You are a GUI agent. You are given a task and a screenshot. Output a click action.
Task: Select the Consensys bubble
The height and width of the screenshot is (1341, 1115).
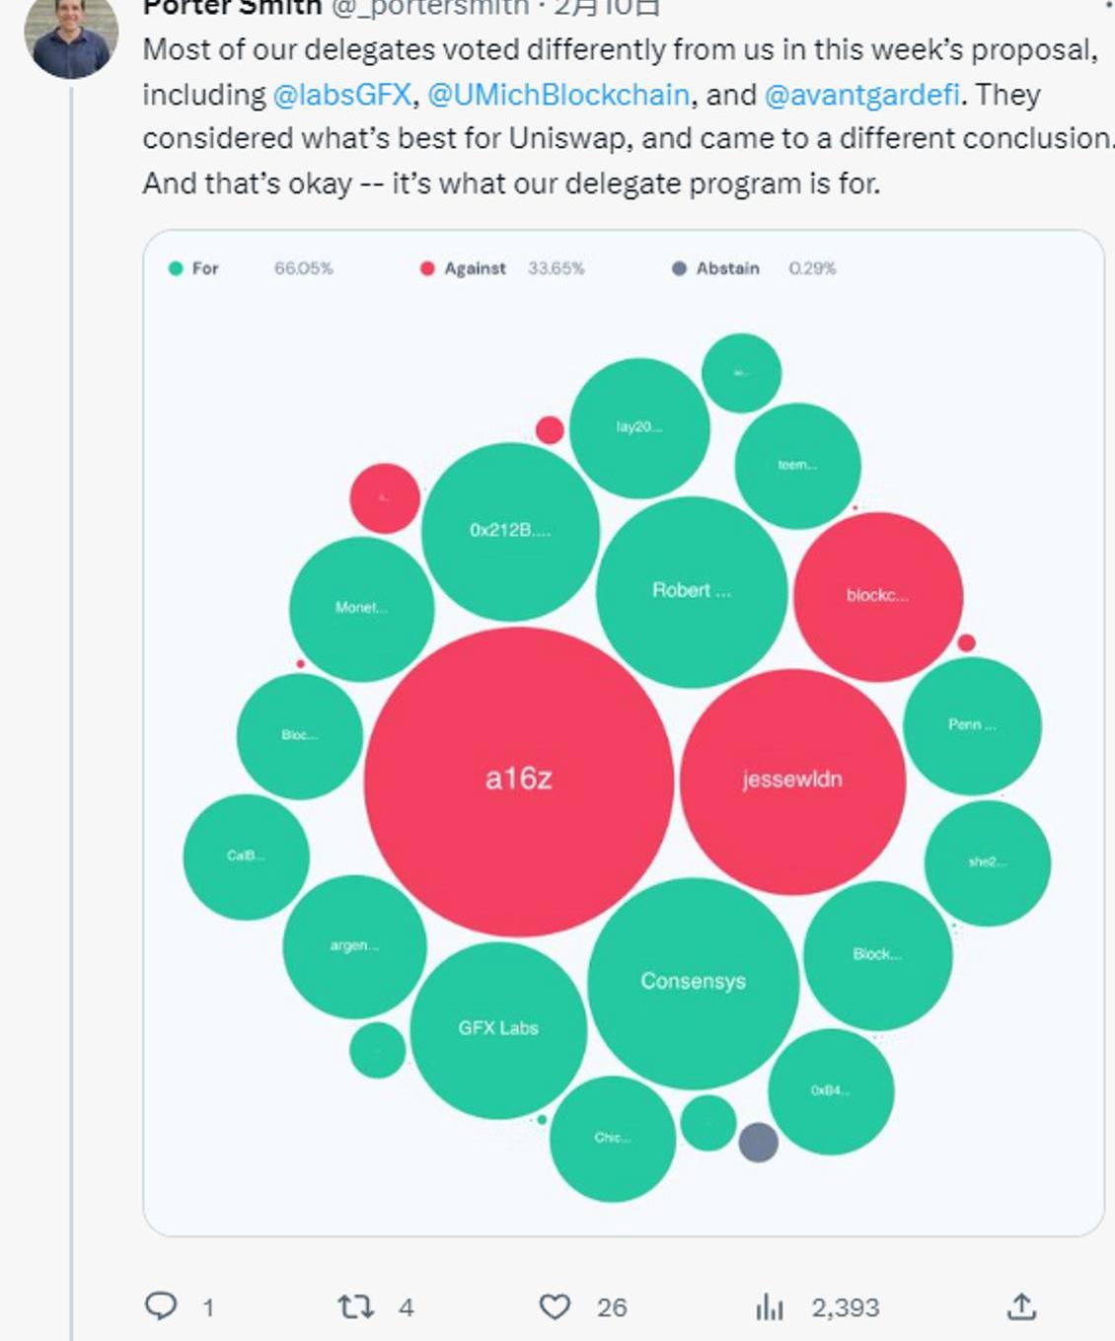(x=693, y=982)
